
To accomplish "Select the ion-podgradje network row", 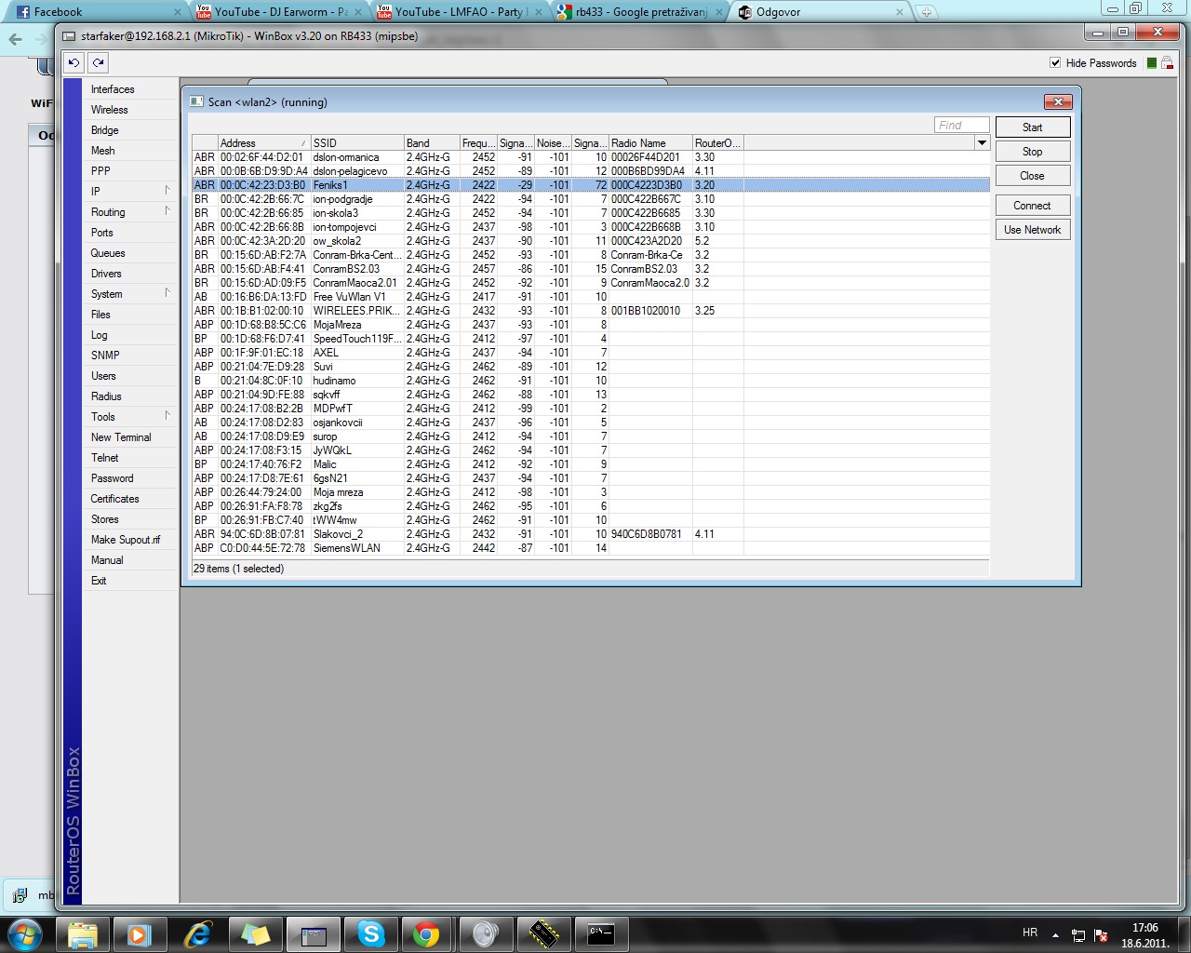I will point(590,199).
